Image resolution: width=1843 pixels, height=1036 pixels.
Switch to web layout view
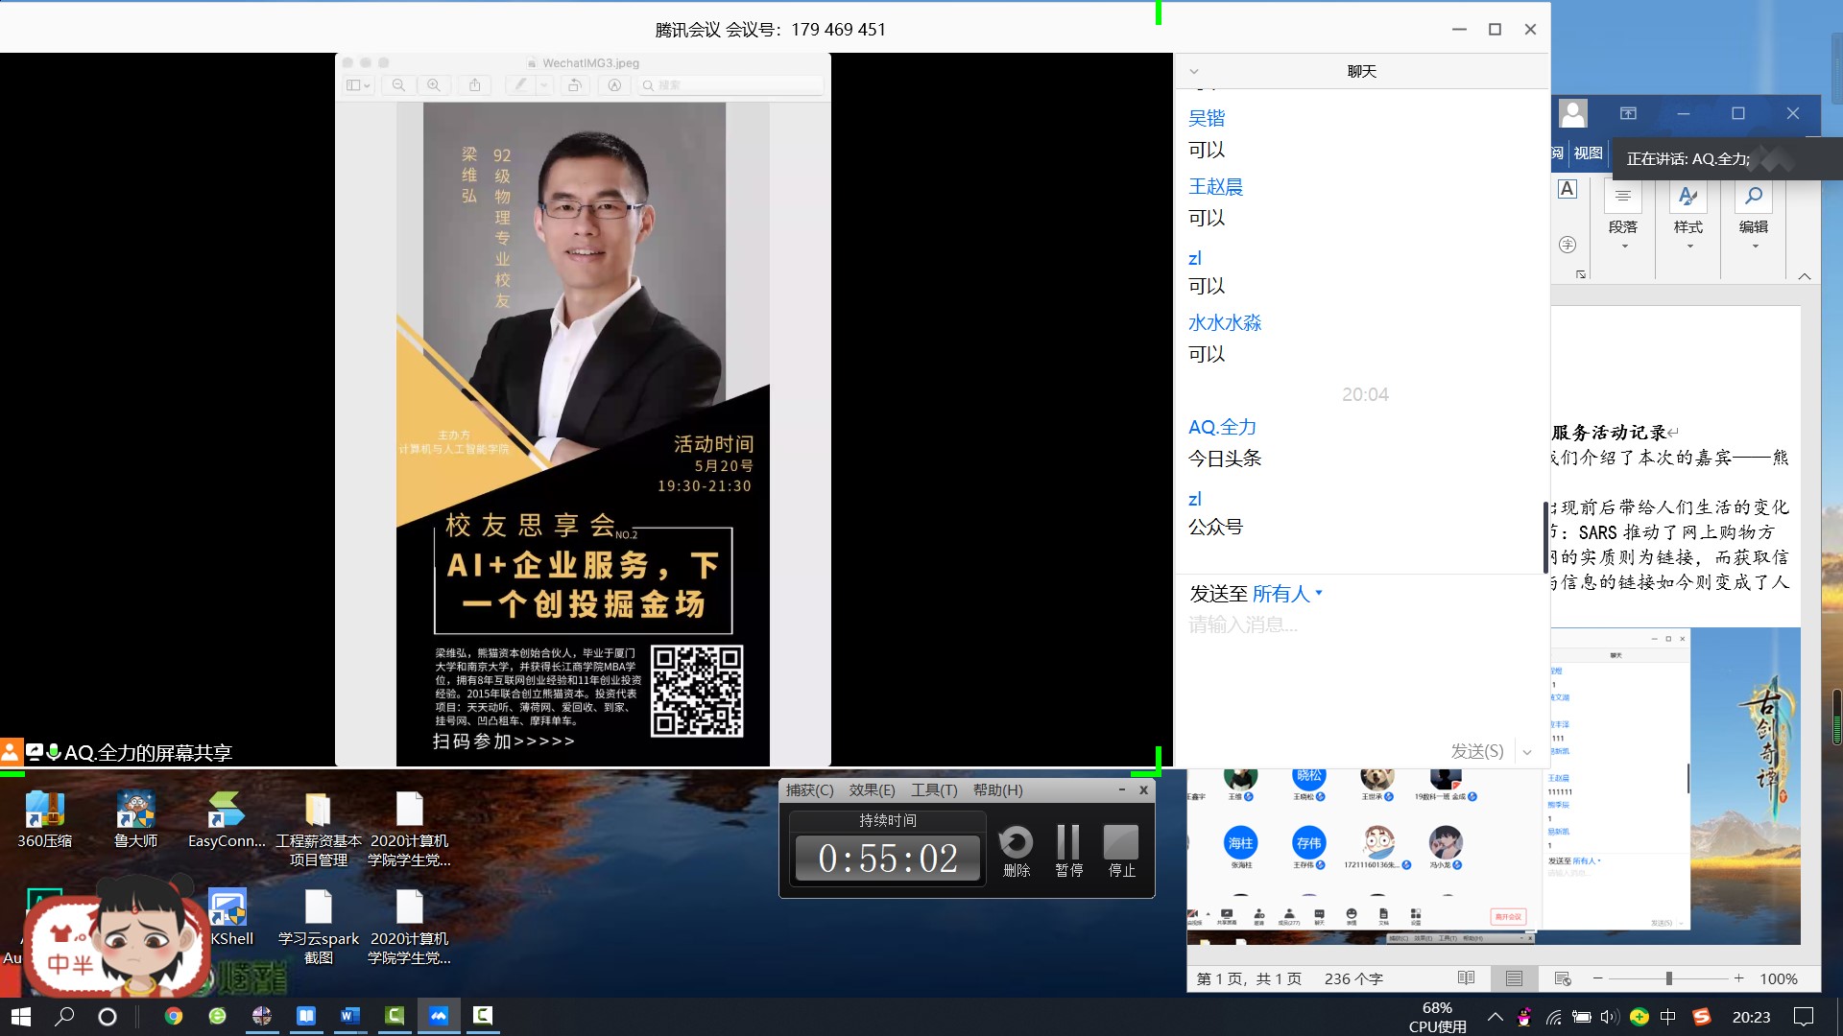point(1562,978)
